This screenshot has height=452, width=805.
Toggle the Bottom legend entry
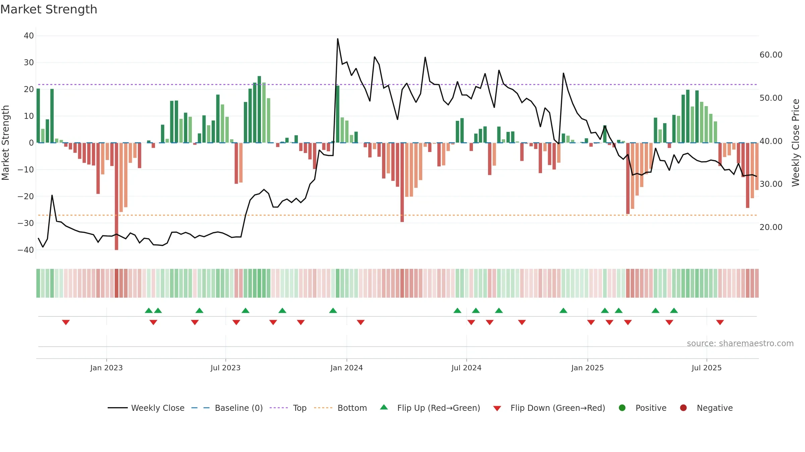click(340, 408)
